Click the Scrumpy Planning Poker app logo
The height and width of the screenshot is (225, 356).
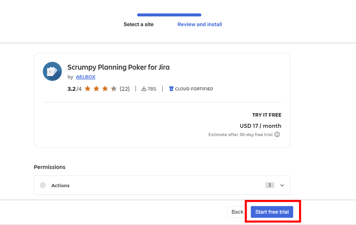[x=52, y=71]
